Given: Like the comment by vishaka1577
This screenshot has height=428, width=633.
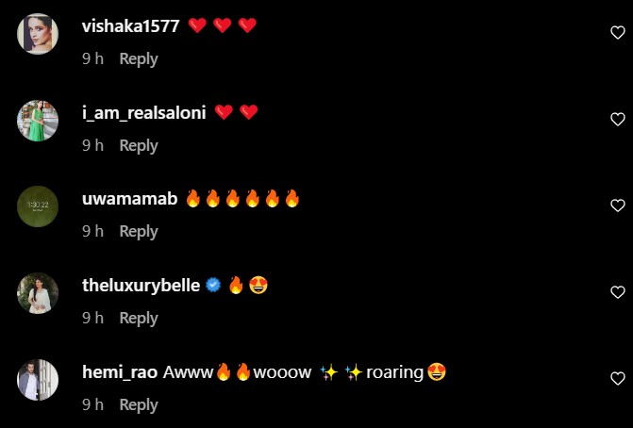Looking at the screenshot, I should 617,33.
